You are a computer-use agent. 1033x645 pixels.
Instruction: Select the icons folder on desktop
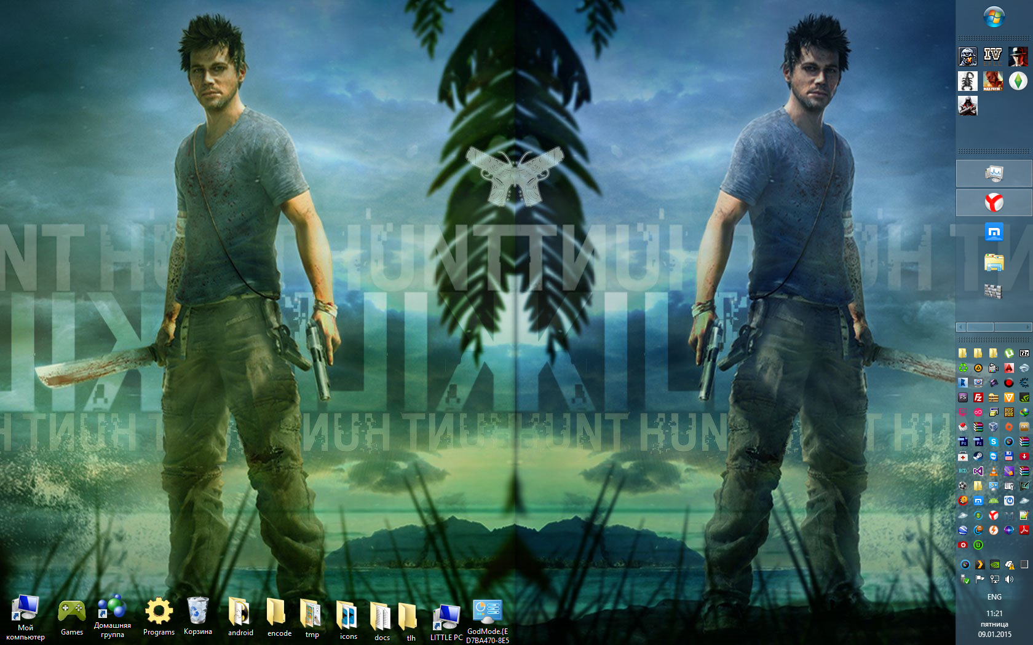[348, 620]
